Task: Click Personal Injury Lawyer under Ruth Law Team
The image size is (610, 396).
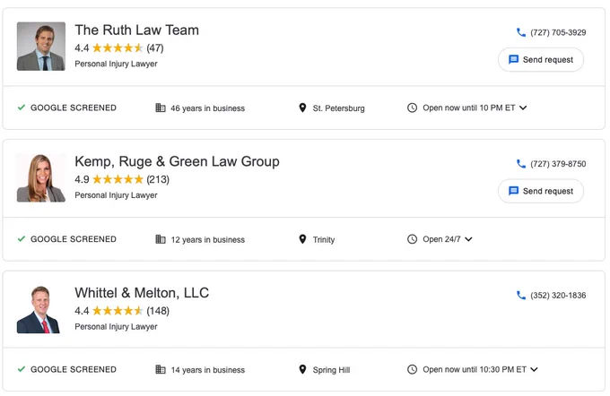Action: coord(116,64)
